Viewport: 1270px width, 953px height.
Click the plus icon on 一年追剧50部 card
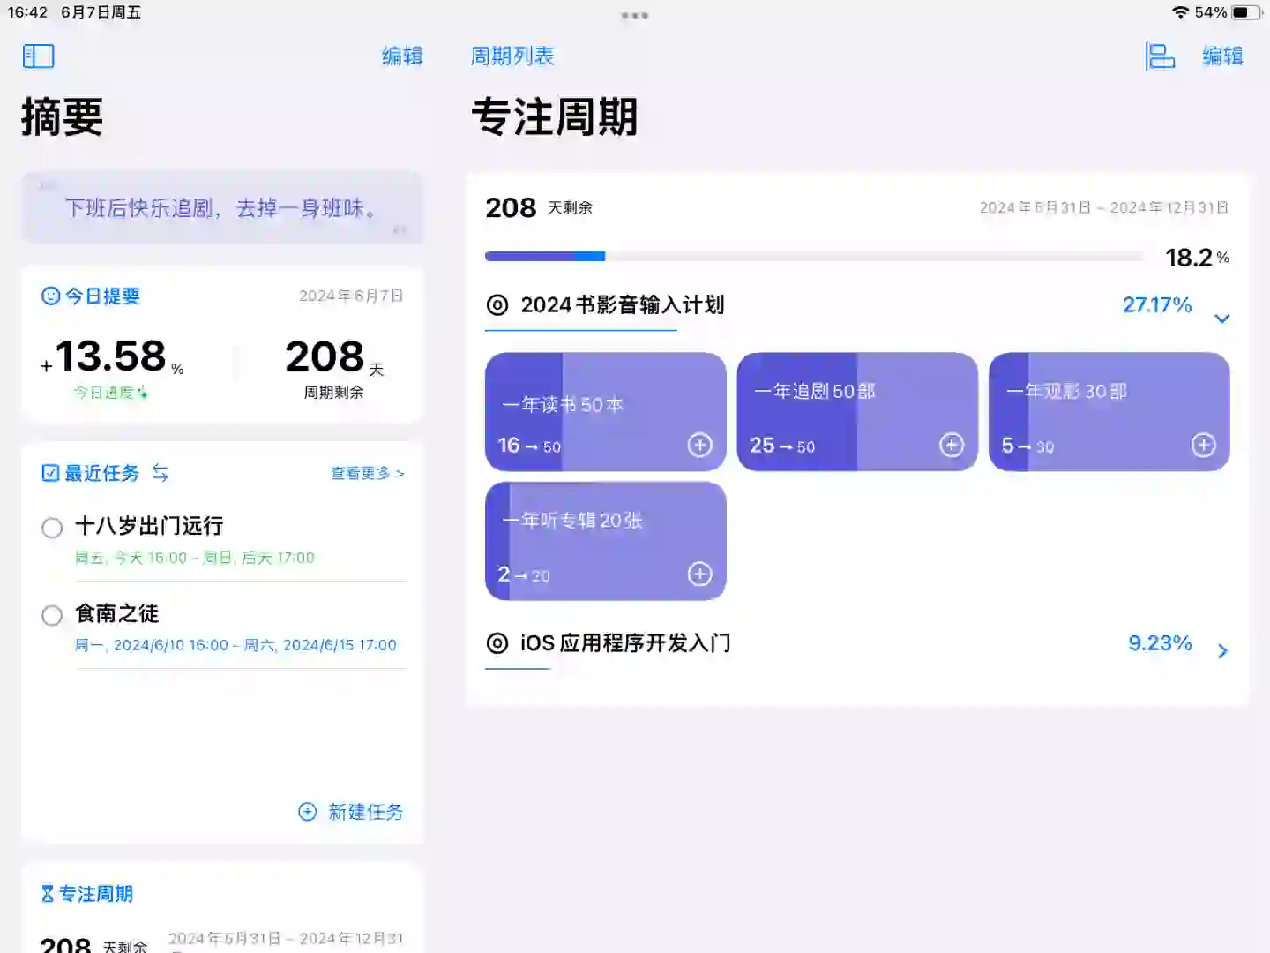952,446
